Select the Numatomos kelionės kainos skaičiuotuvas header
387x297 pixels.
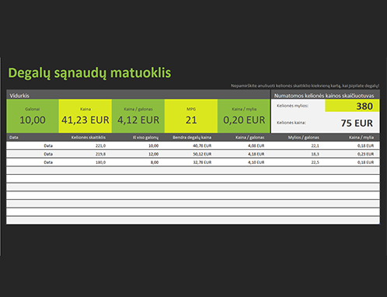click(324, 96)
